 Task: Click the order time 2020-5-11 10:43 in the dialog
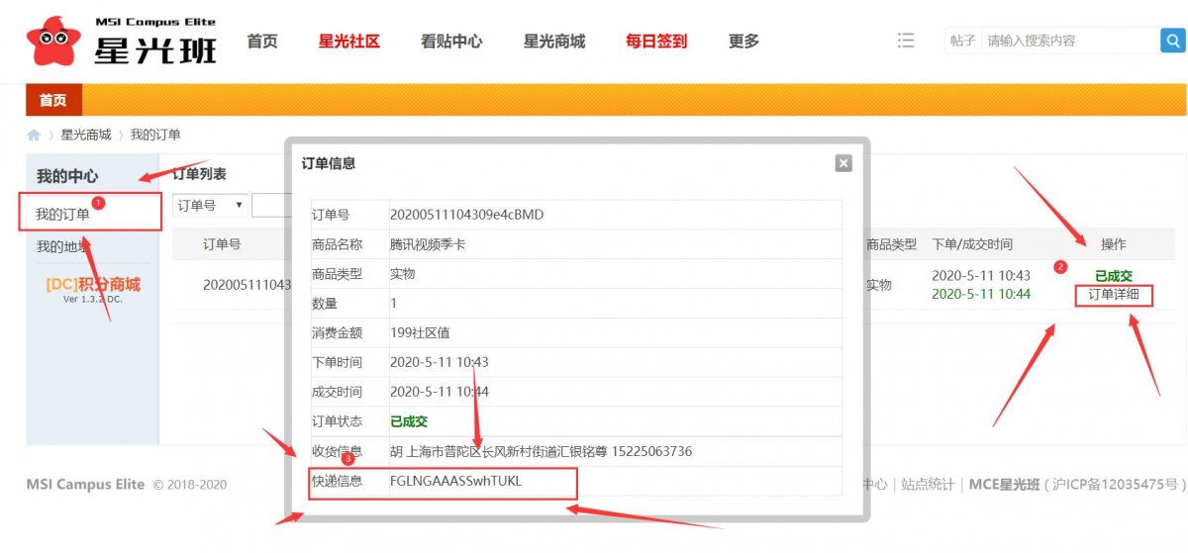pos(440,363)
